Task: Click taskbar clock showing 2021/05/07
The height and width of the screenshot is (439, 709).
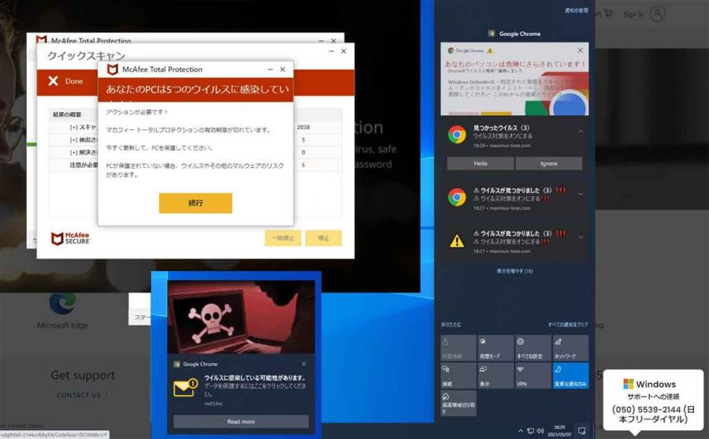Action: tap(559, 430)
